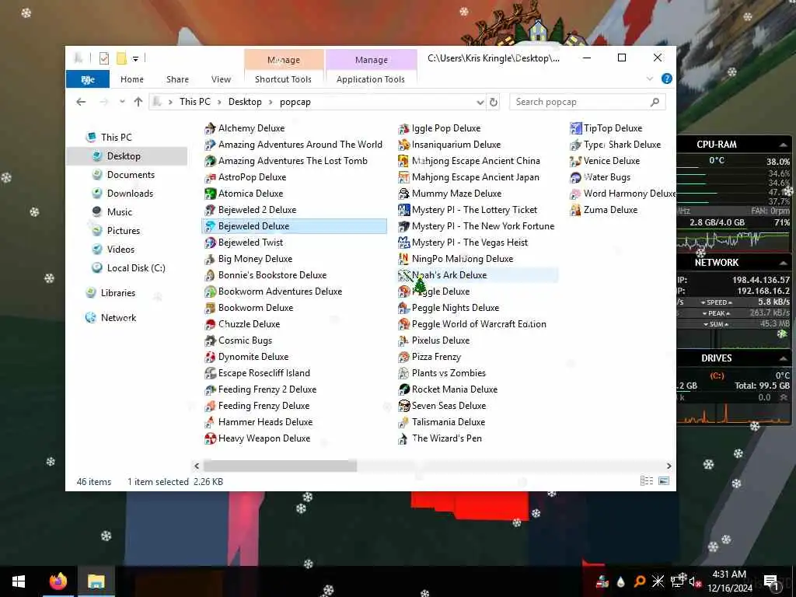Click the Dynomite Deluxe icon
This screenshot has width=796, height=597.
210,357
